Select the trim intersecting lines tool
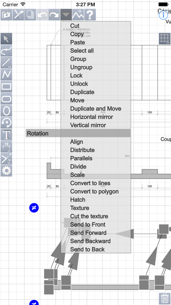This screenshot has width=171, height=305. (x=7, y=159)
